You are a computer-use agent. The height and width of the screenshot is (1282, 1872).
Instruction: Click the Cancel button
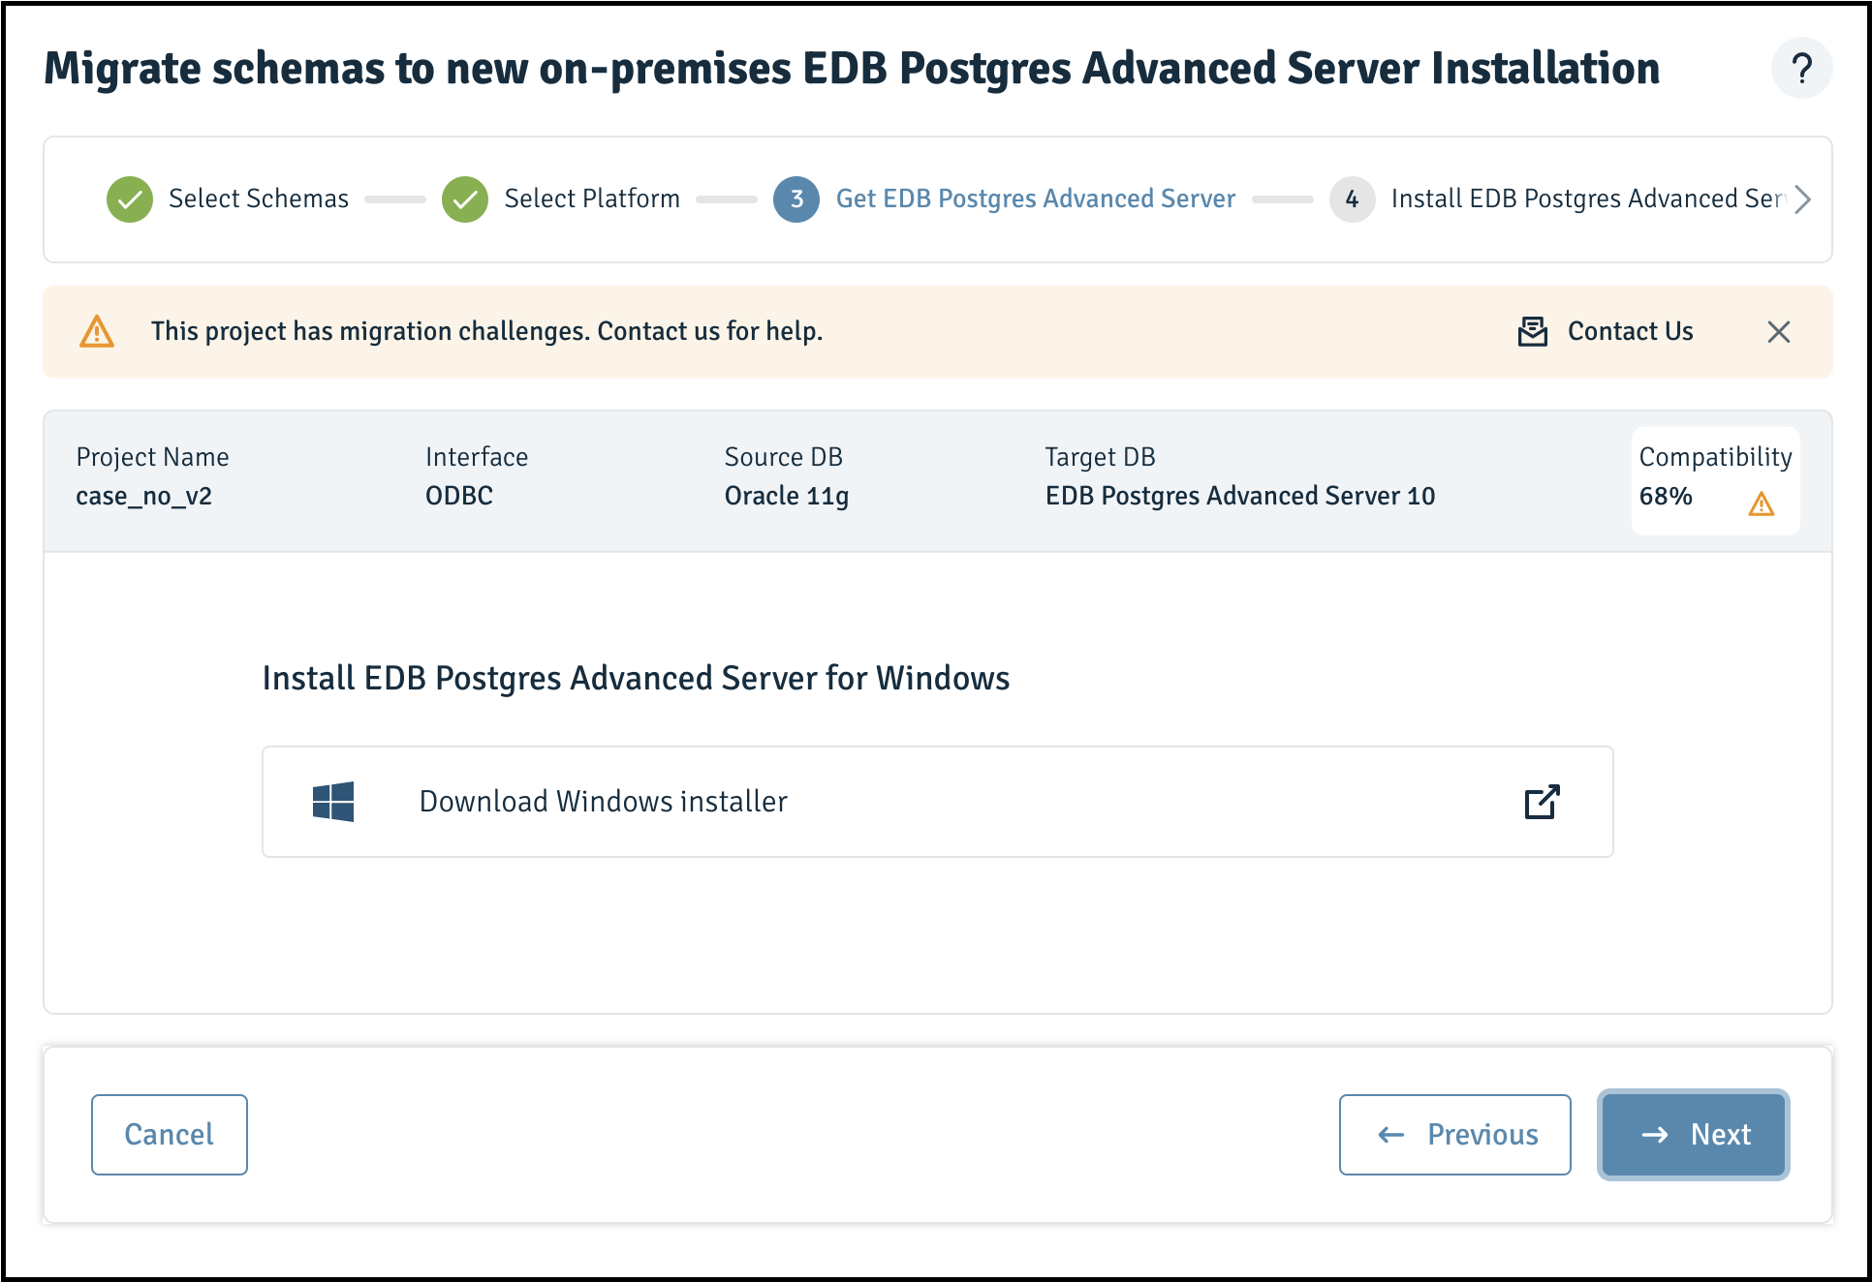(170, 1135)
